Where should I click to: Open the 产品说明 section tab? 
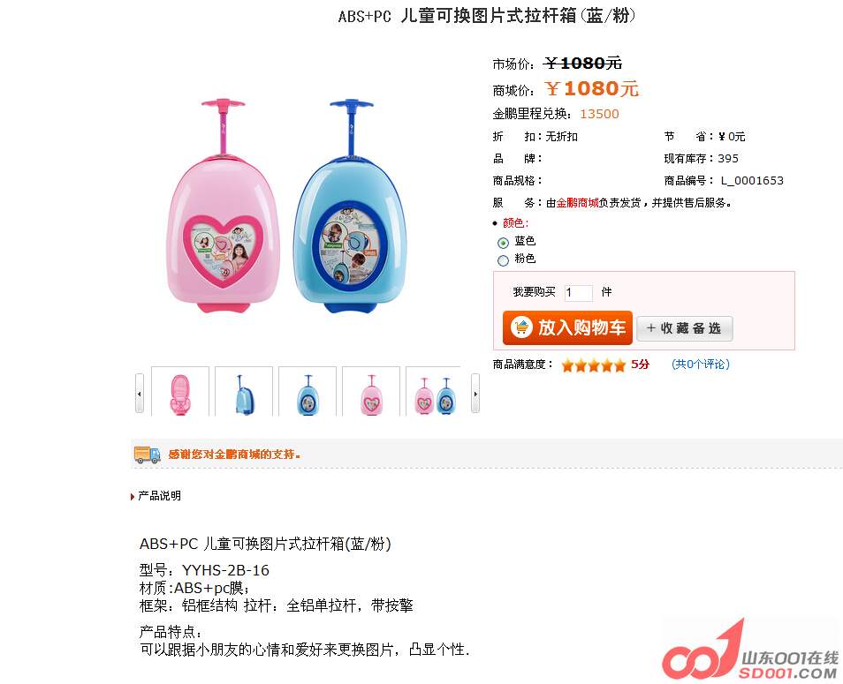(159, 495)
